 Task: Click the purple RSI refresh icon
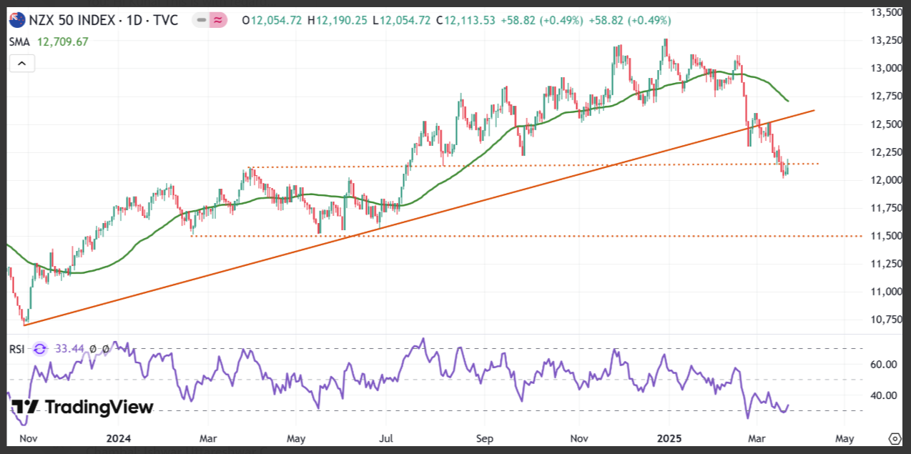(x=40, y=349)
